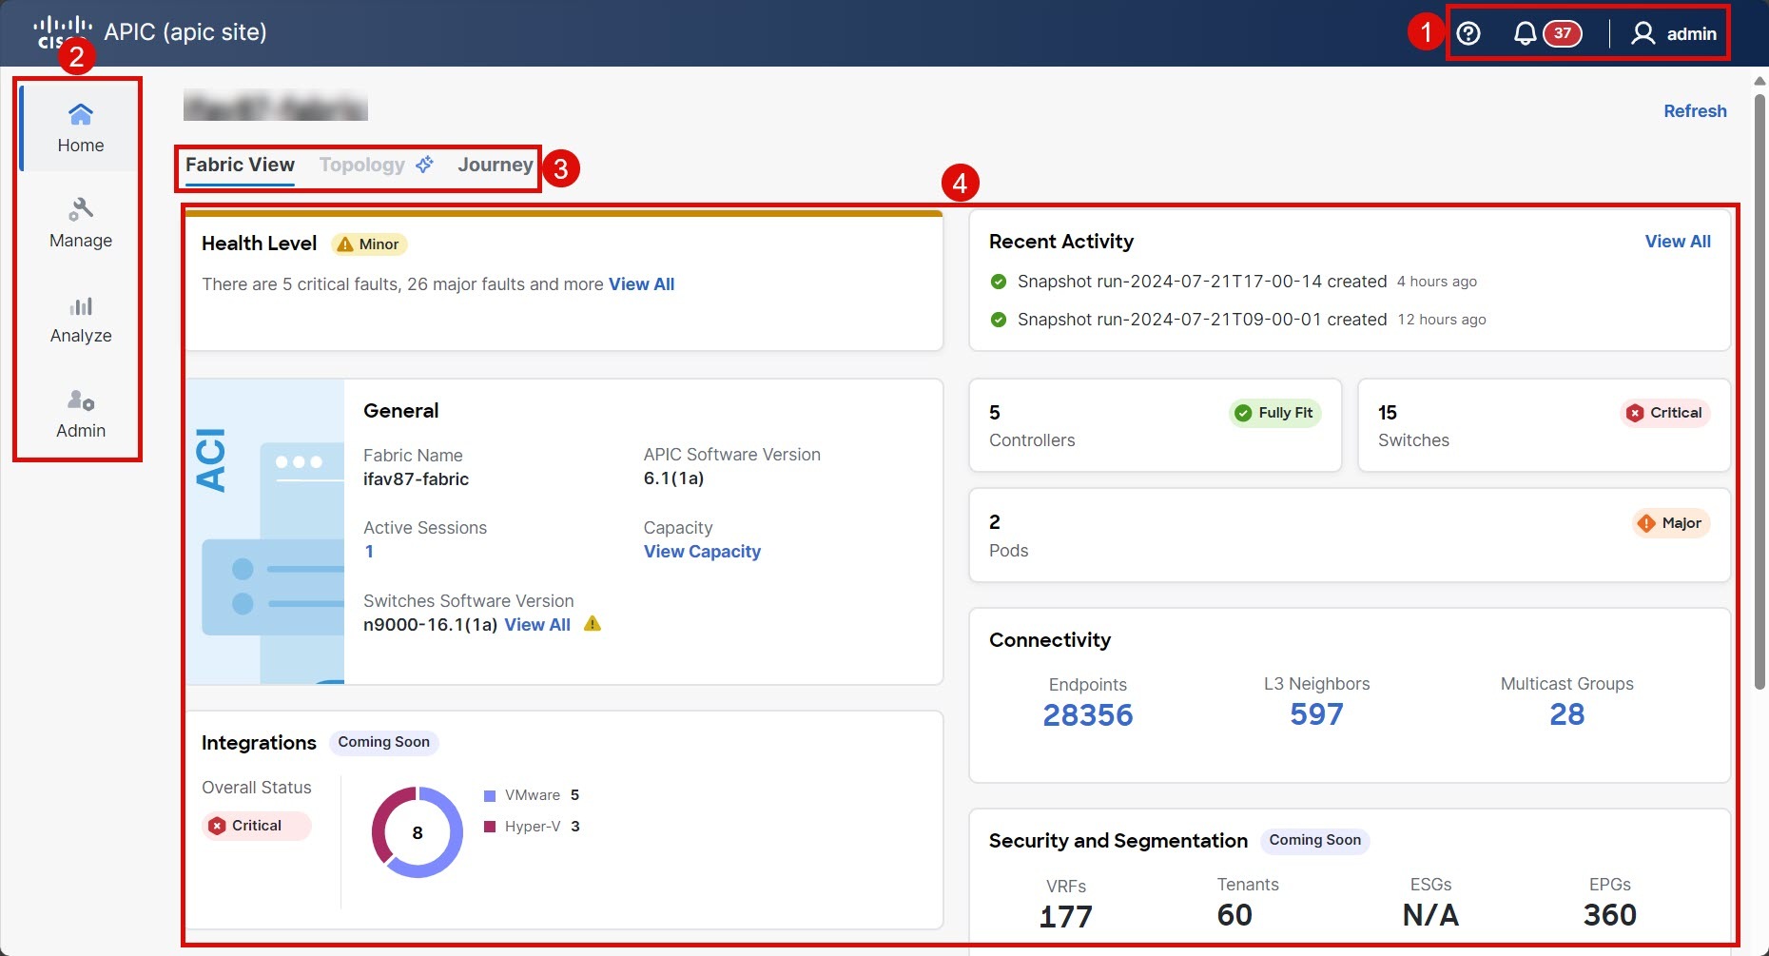
Task: Open the Analyze bar chart icon
Action: [x=81, y=305]
